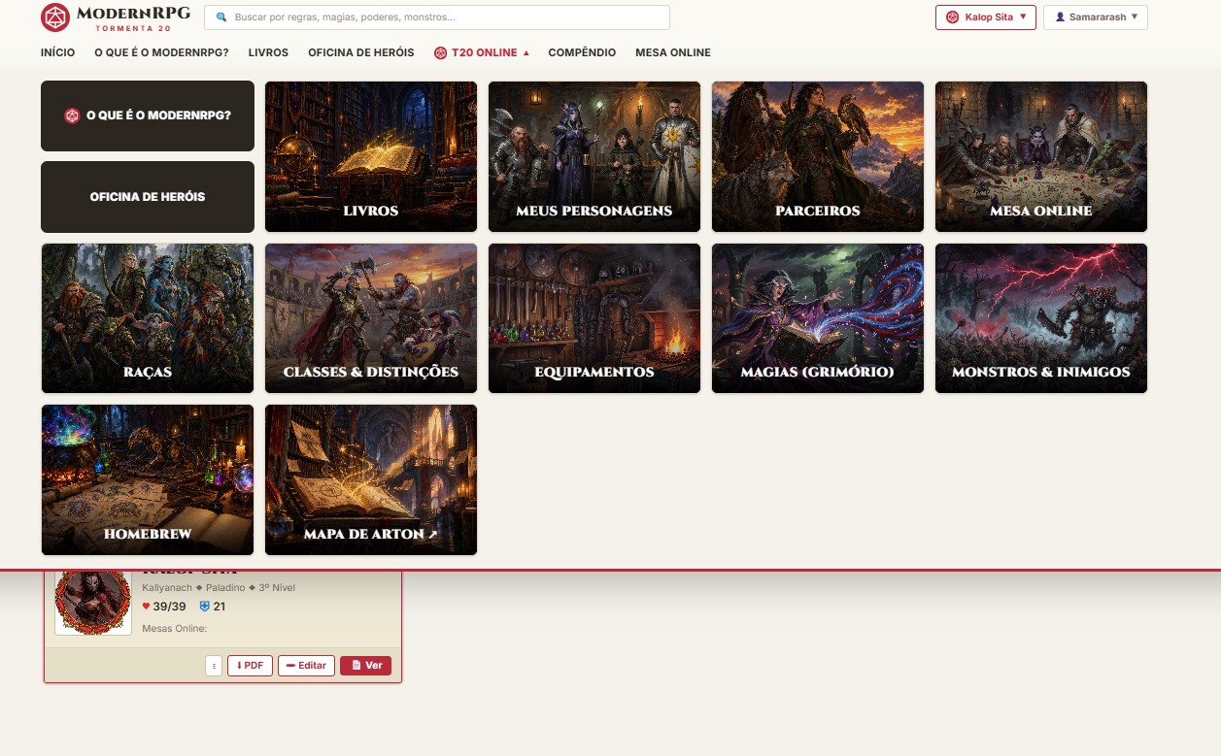
Task: Open the CLASSES & DISTINÇÕES card
Action: tap(371, 318)
